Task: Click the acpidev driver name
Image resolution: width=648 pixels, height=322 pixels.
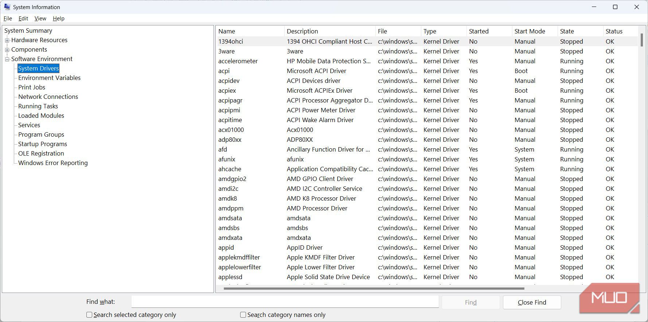Action: point(229,81)
